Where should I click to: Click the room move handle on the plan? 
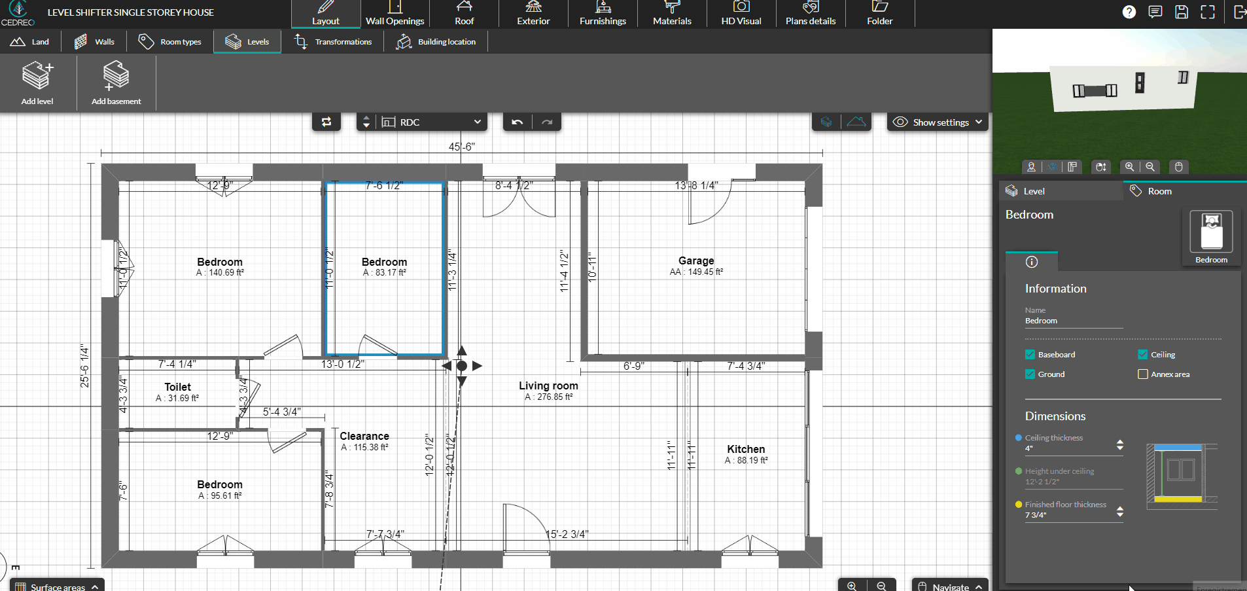(x=462, y=366)
